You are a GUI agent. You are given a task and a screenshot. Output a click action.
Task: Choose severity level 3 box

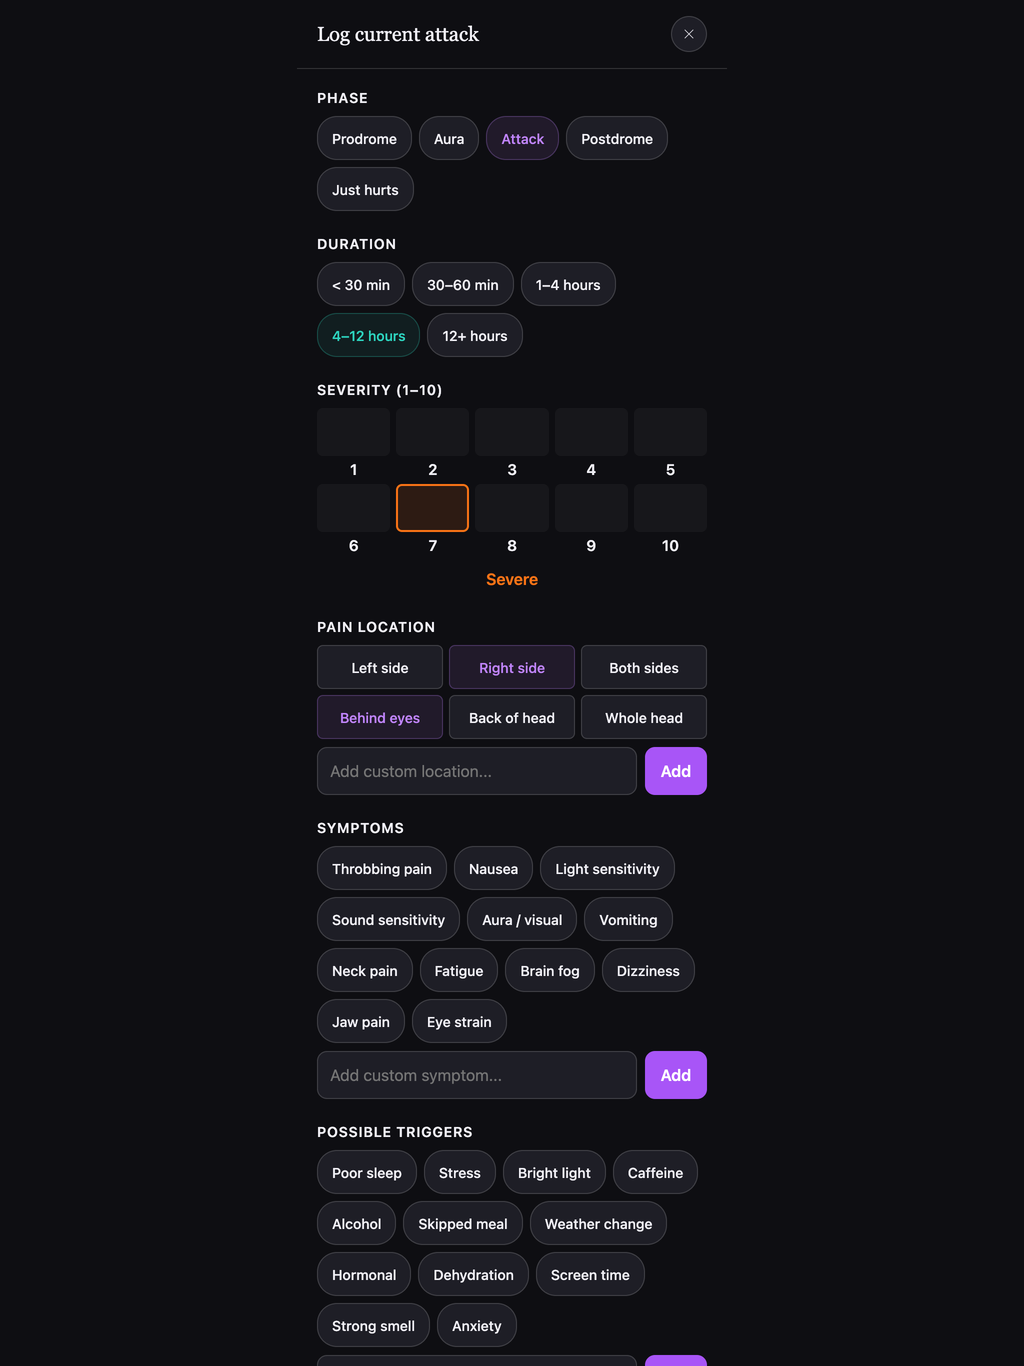[512, 432]
